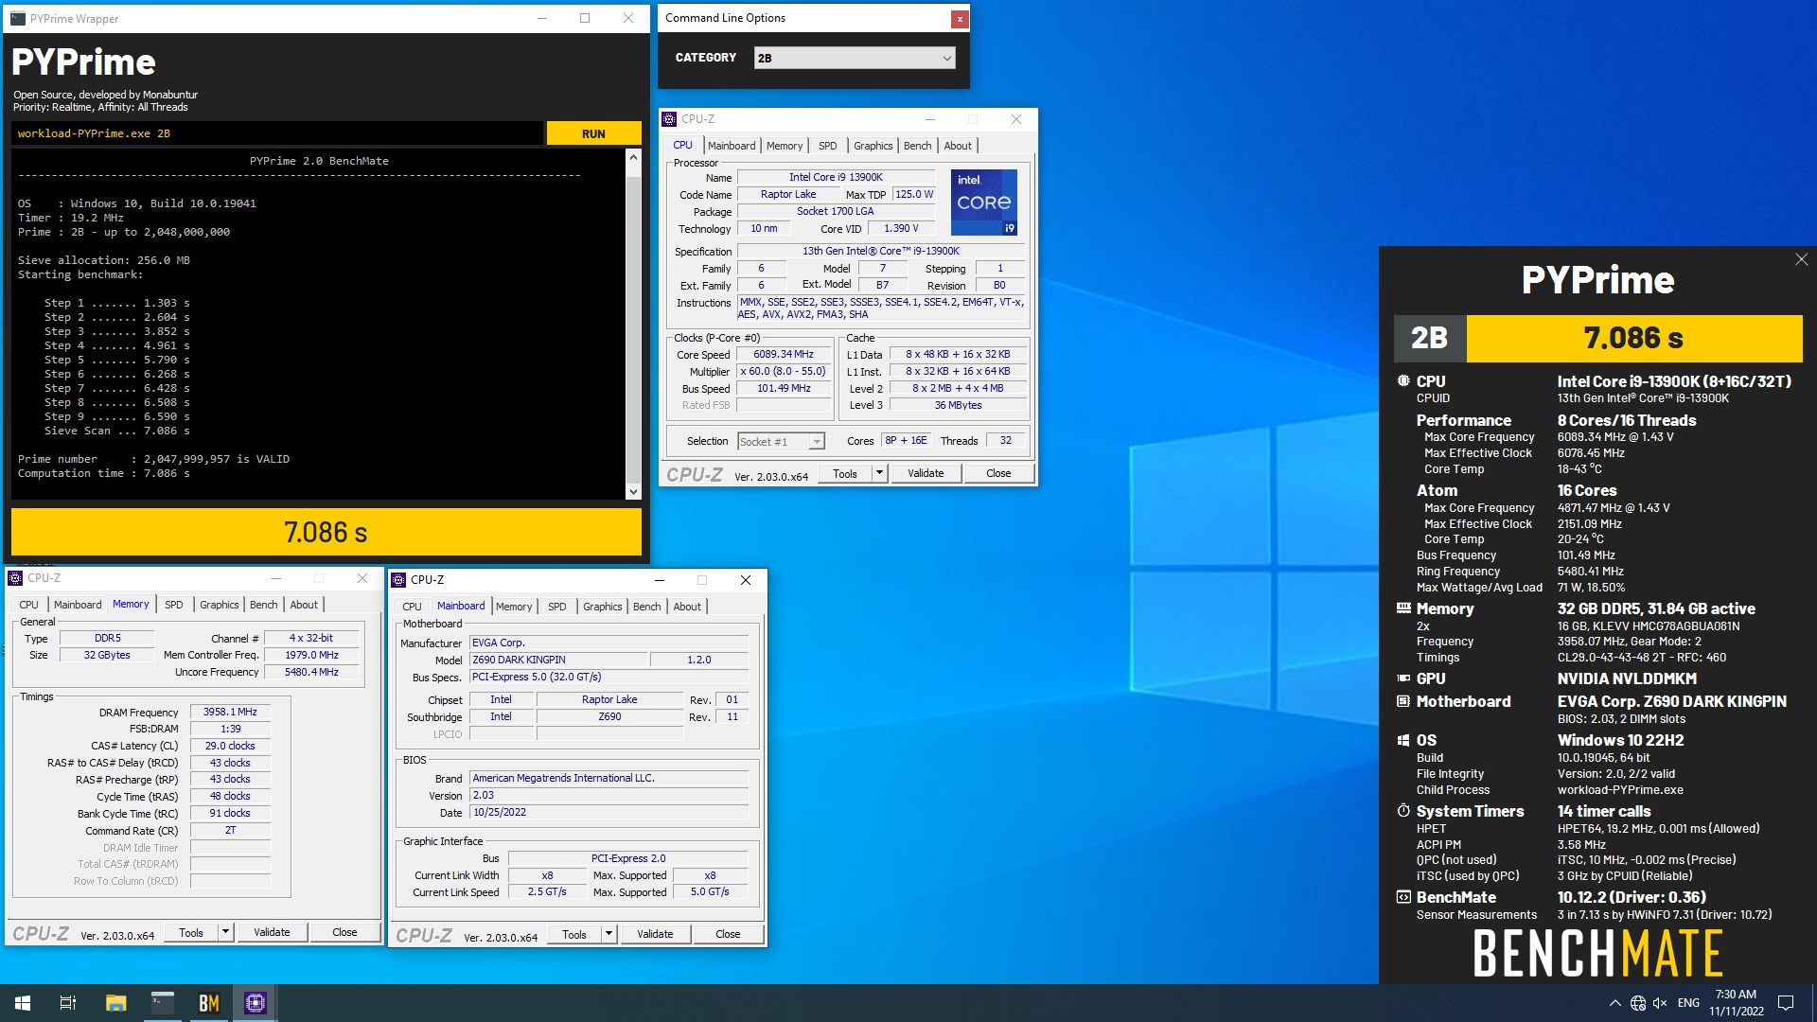Click the Memory section icon in BenchMate panel
The height and width of the screenshot is (1022, 1817).
1403,608
